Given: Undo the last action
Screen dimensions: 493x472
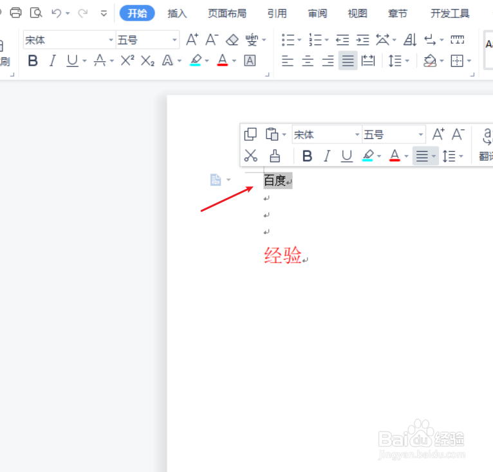Looking at the screenshot, I should click(x=56, y=14).
